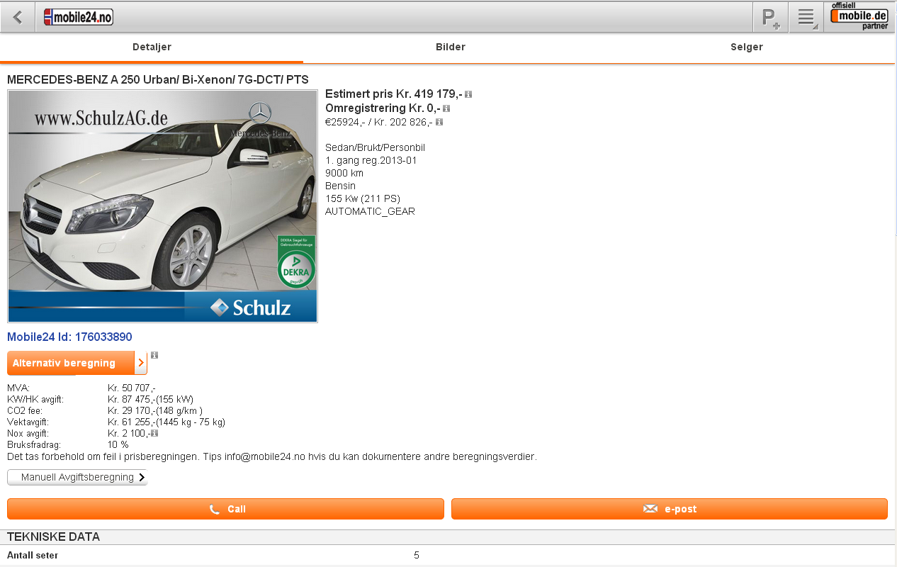Show info icon next to Estimert pris

468,94
